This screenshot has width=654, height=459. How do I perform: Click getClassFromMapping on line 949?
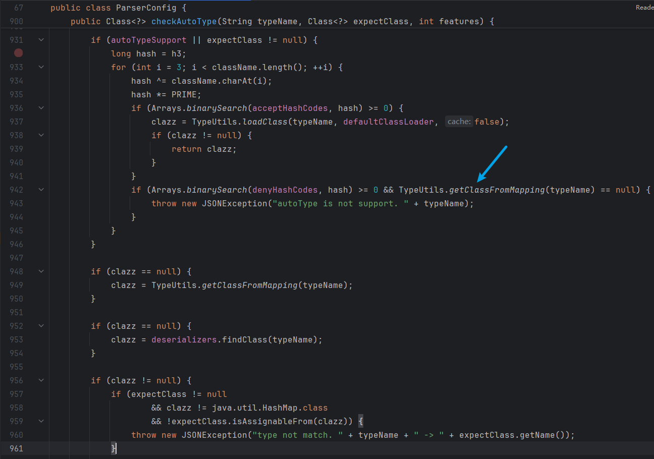(249, 285)
